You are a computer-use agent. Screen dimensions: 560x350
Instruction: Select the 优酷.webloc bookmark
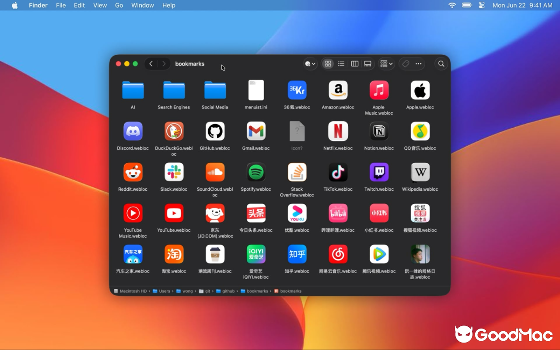[x=297, y=213]
